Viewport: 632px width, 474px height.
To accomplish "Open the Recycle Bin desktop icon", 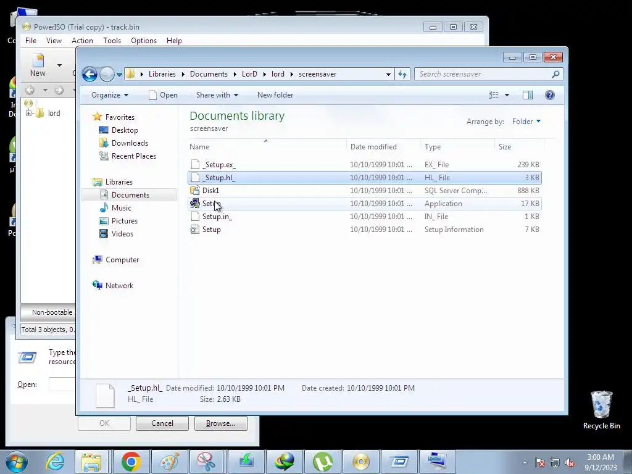I will 601,410.
